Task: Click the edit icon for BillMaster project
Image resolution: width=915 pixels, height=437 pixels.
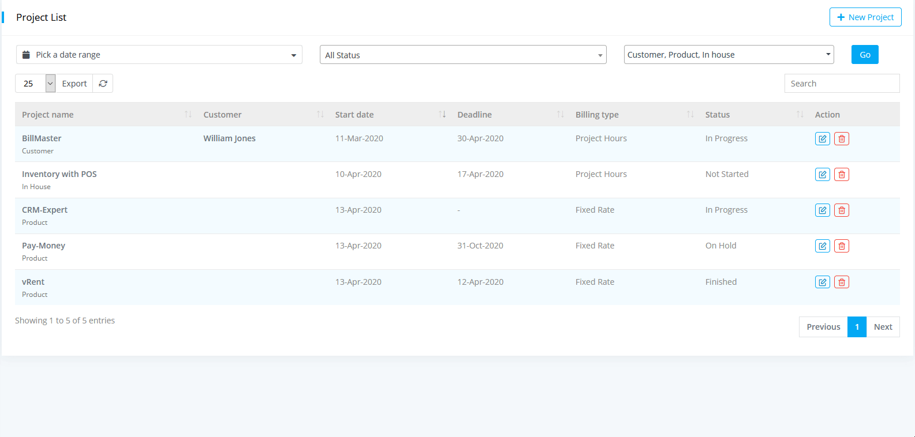Action: [x=822, y=139]
